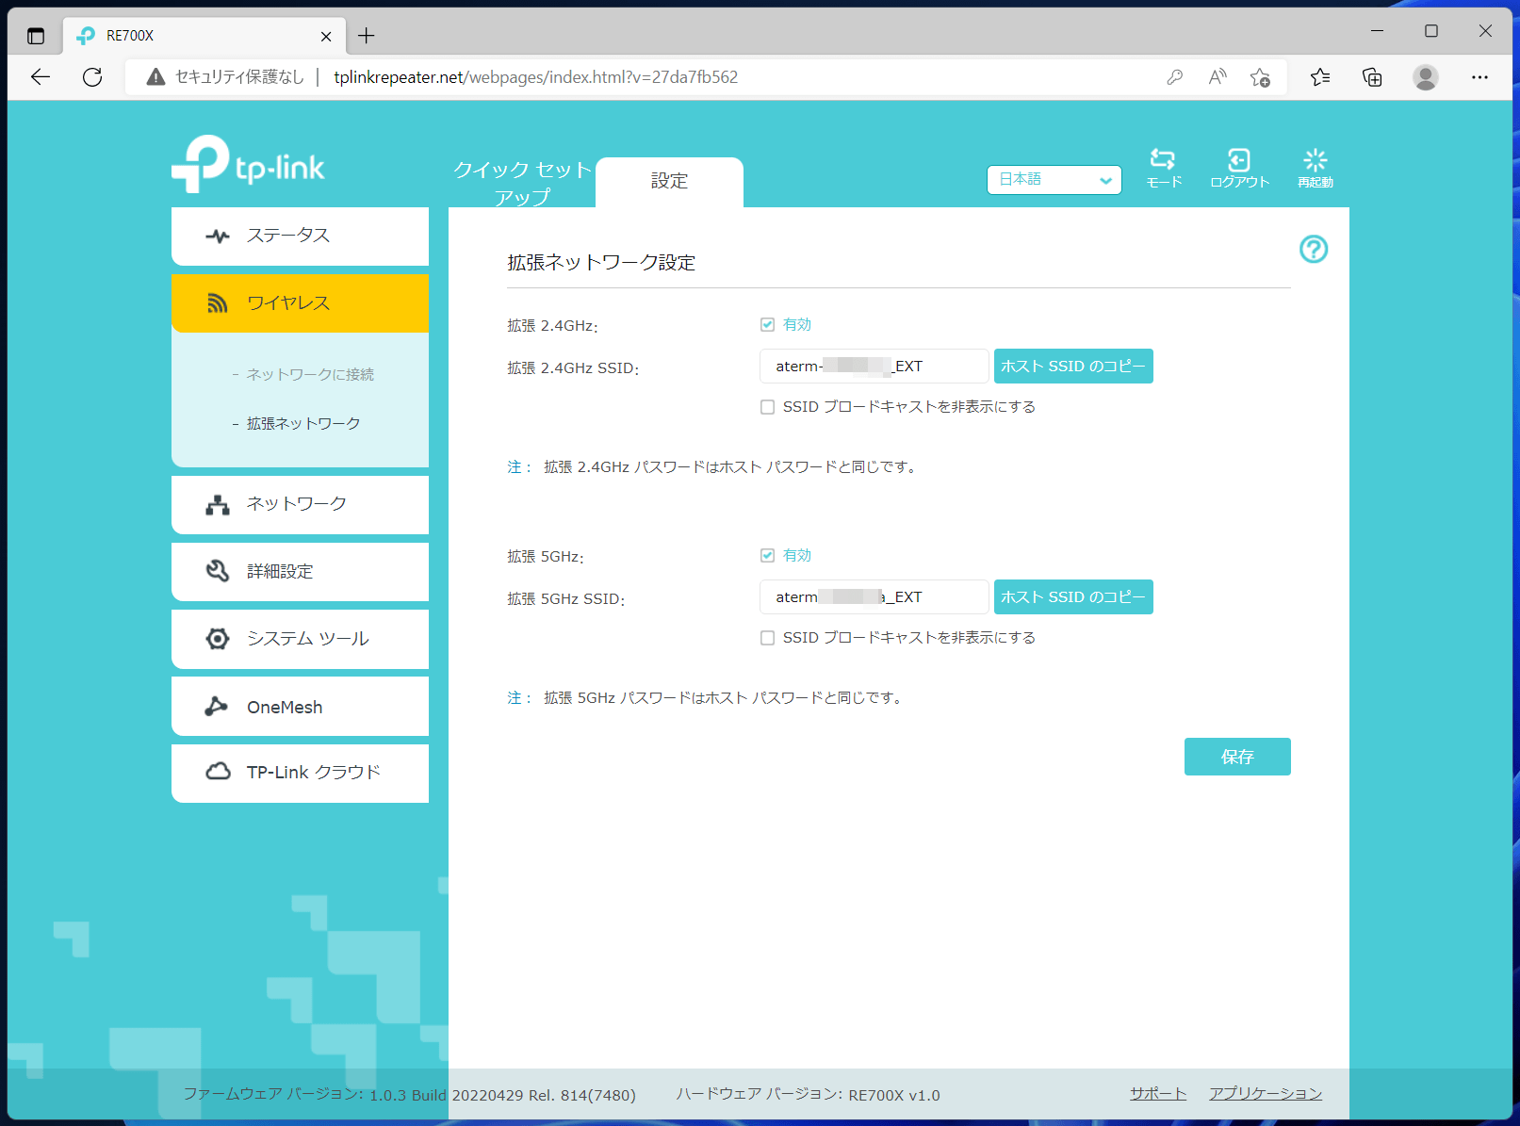
Task: Click the browser address bar URL
Action: click(535, 77)
